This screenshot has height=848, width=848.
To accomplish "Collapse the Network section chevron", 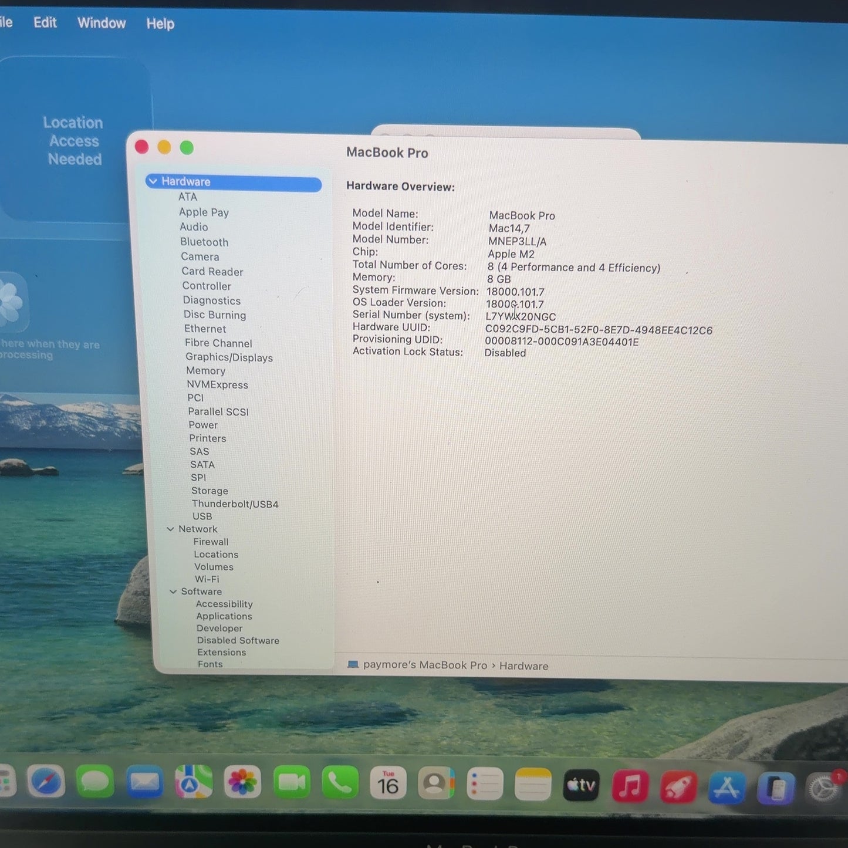I will pos(170,529).
